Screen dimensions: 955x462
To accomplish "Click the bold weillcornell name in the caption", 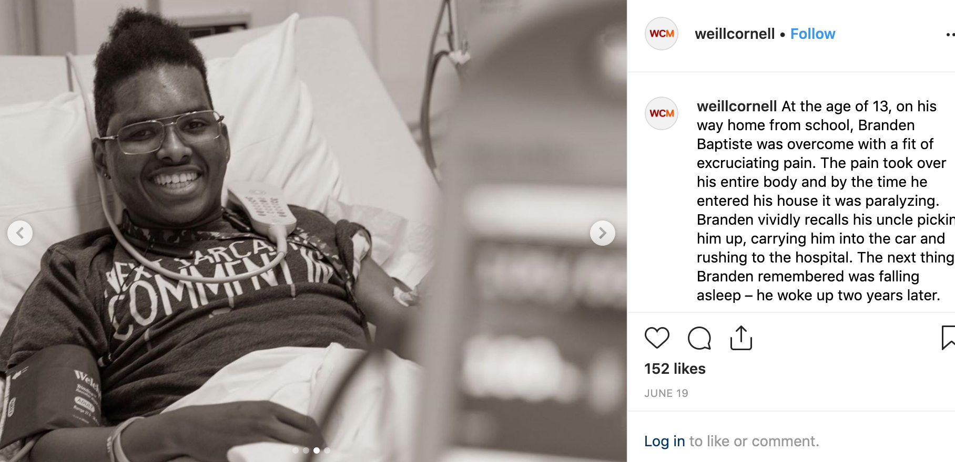I will point(737,106).
